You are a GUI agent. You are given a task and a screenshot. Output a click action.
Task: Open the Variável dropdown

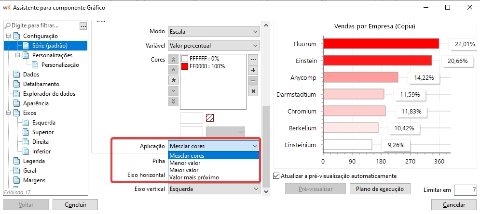coord(213,46)
